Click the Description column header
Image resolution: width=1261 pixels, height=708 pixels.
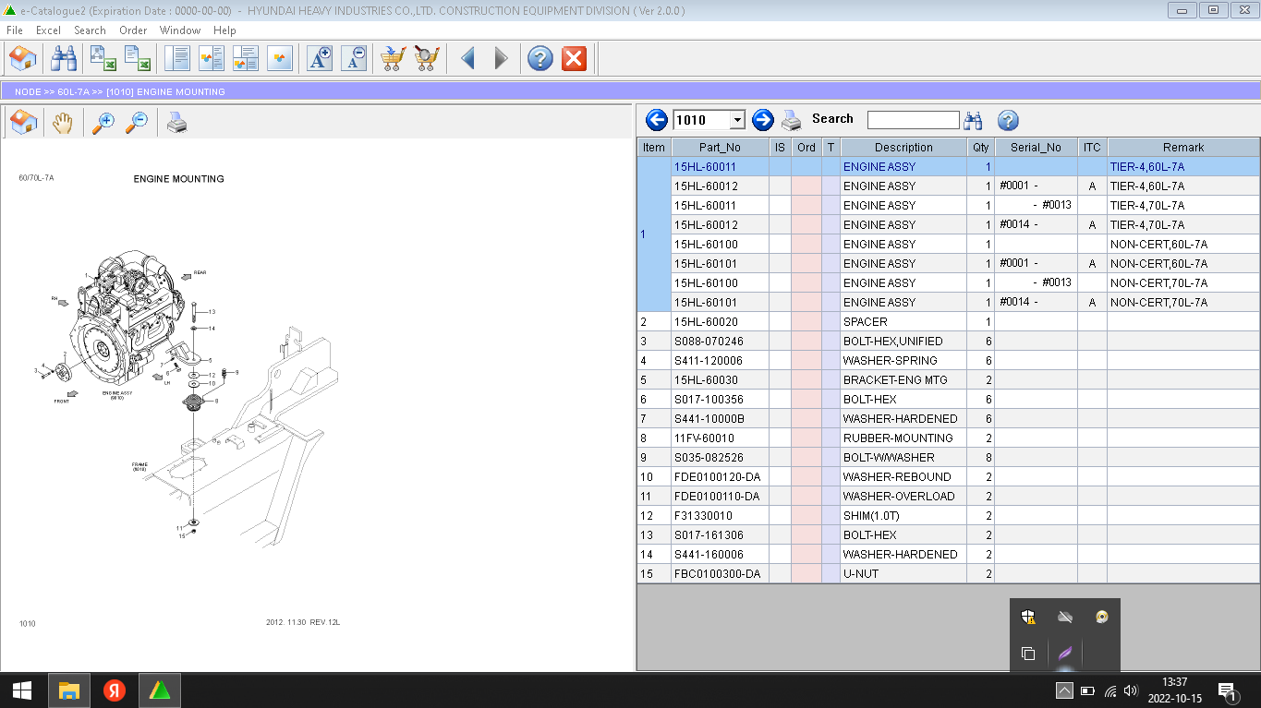(x=903, y=148)
